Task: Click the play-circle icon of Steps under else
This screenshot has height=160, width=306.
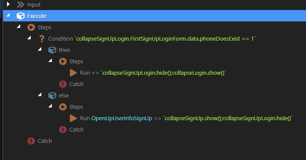Action: click(x=62, y=107)
